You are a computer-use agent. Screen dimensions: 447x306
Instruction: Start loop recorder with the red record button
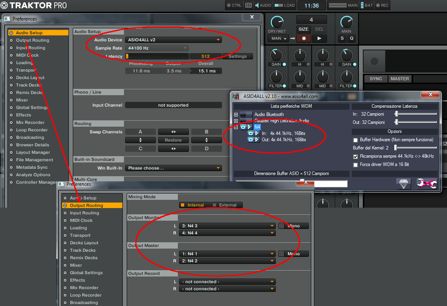[304, 39]
